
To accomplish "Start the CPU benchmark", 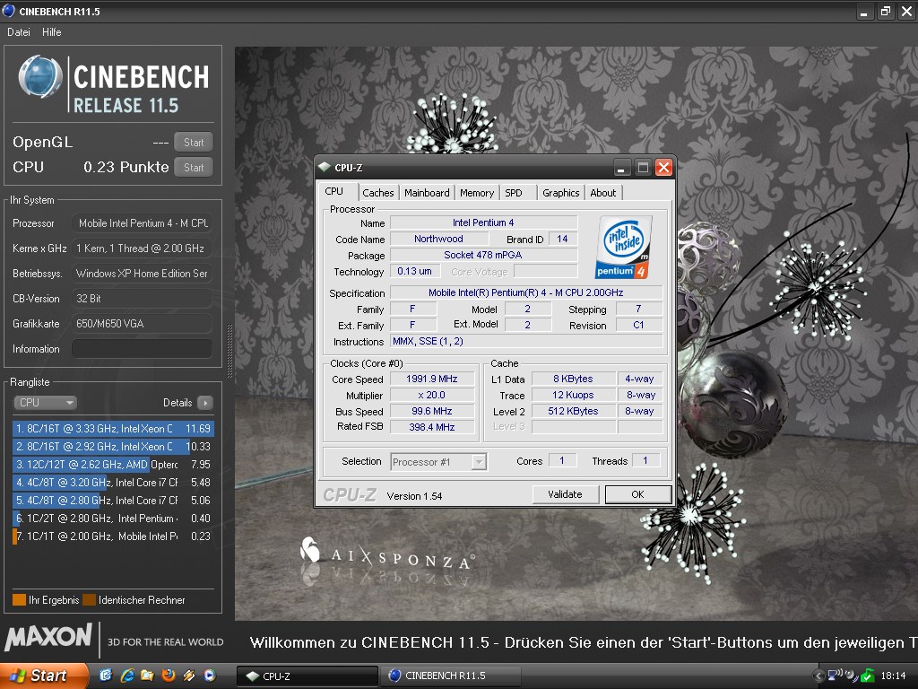I will point(194,168).
